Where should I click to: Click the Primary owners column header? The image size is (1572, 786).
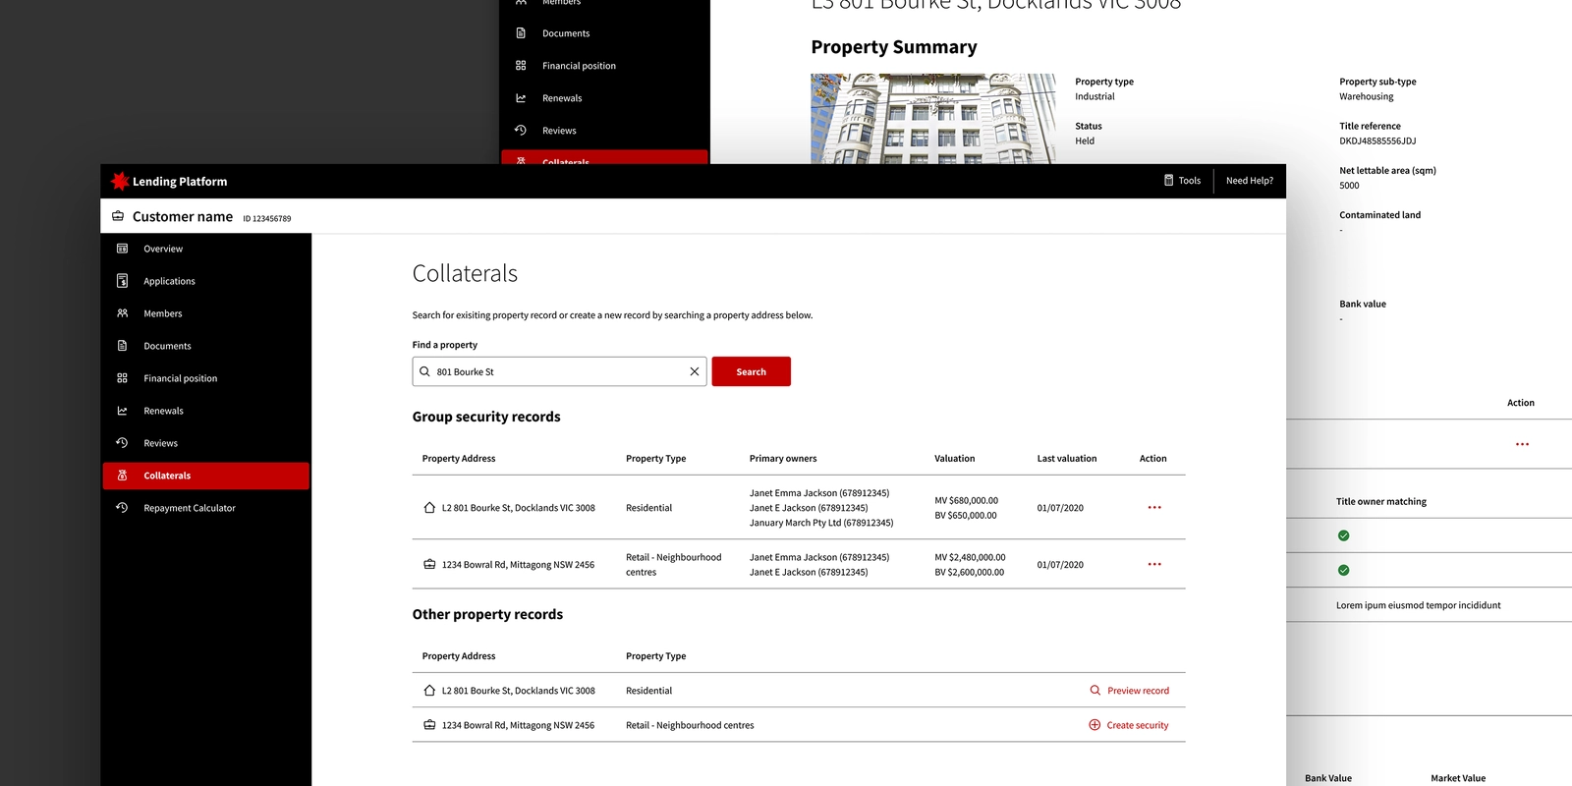pos(783,459)
